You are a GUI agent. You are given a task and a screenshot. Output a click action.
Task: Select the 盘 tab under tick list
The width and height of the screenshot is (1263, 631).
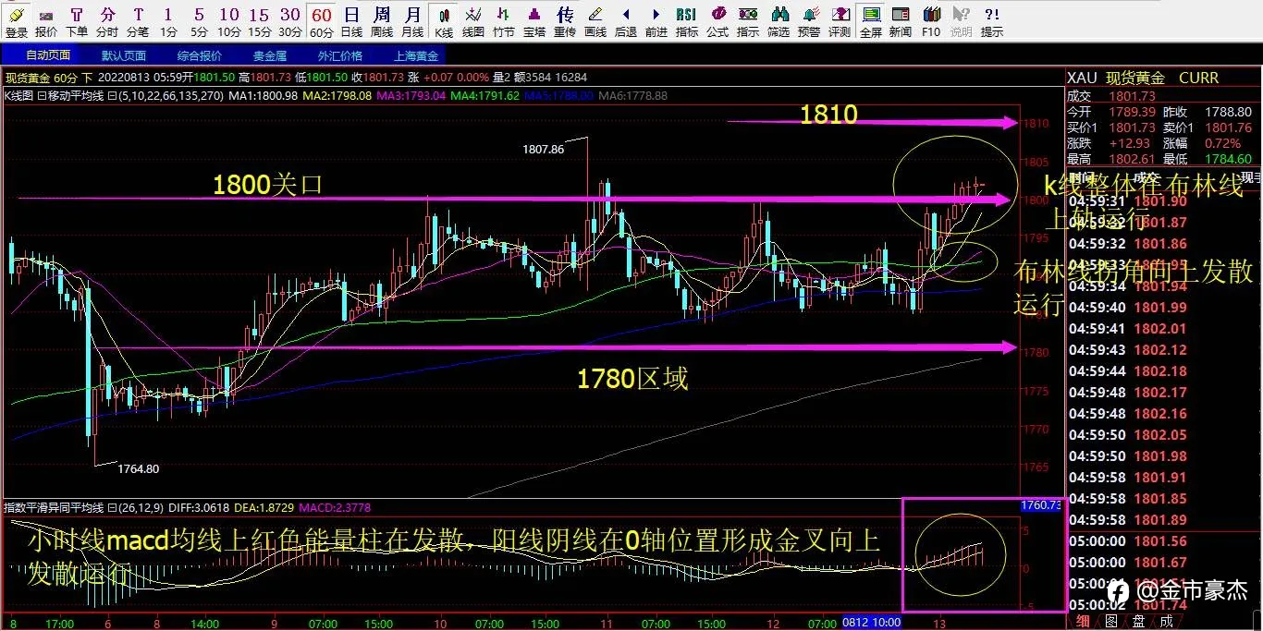coord(1140,622)
